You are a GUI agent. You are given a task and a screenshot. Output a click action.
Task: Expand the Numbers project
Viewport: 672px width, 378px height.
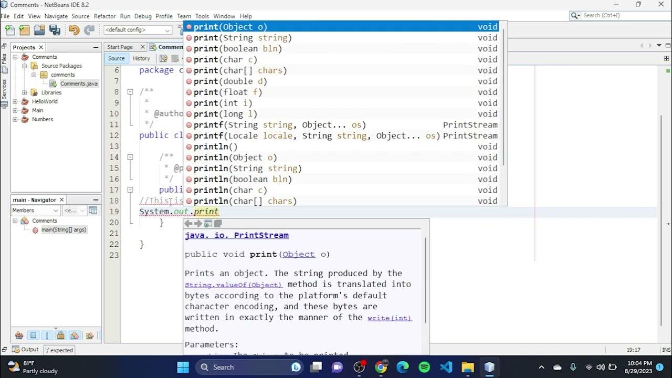point(15,119)
